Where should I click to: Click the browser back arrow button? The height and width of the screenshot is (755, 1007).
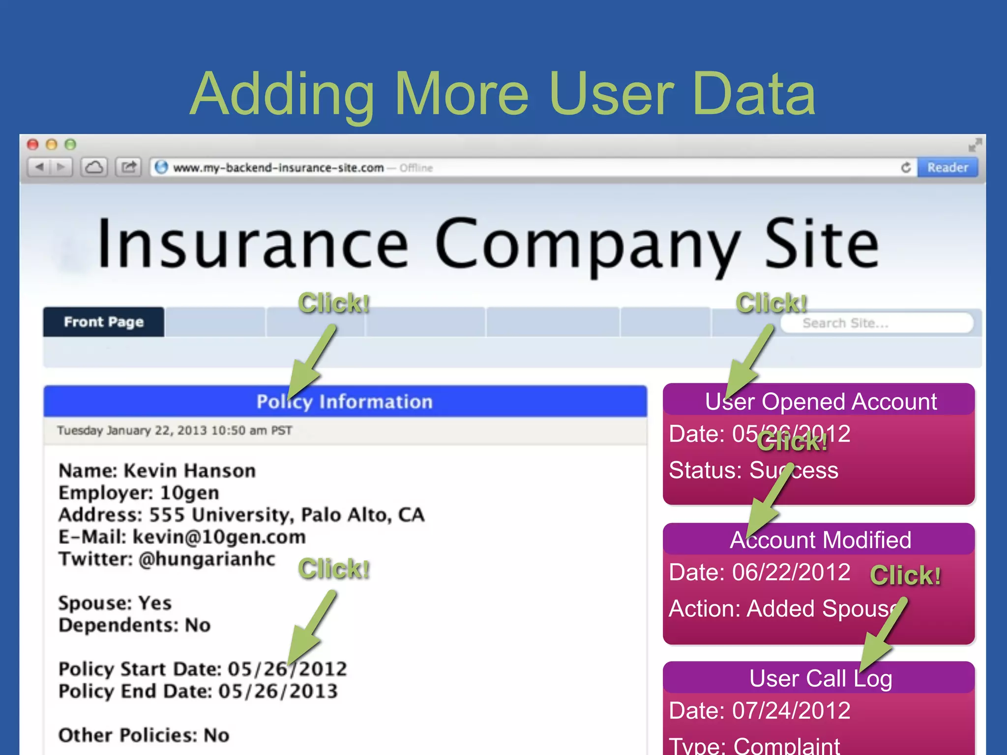[x=39, y=167]
